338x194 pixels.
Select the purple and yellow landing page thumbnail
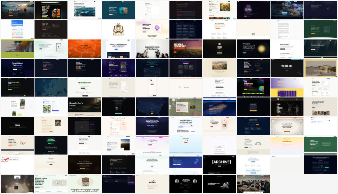click(x=287, y=87)
